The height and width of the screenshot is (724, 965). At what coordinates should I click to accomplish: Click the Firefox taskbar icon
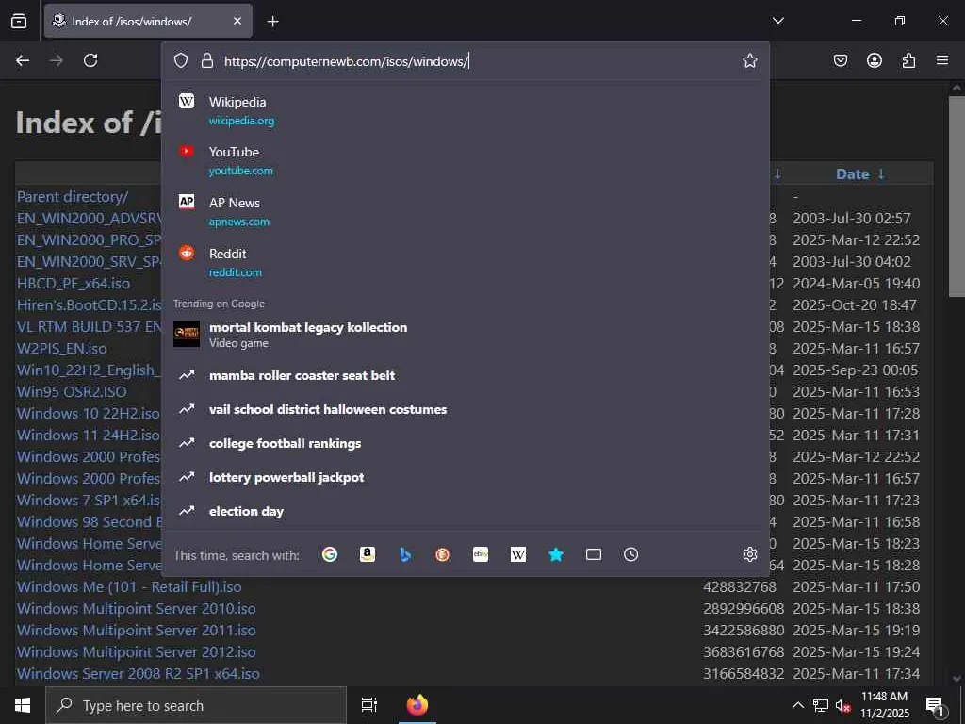417,705
